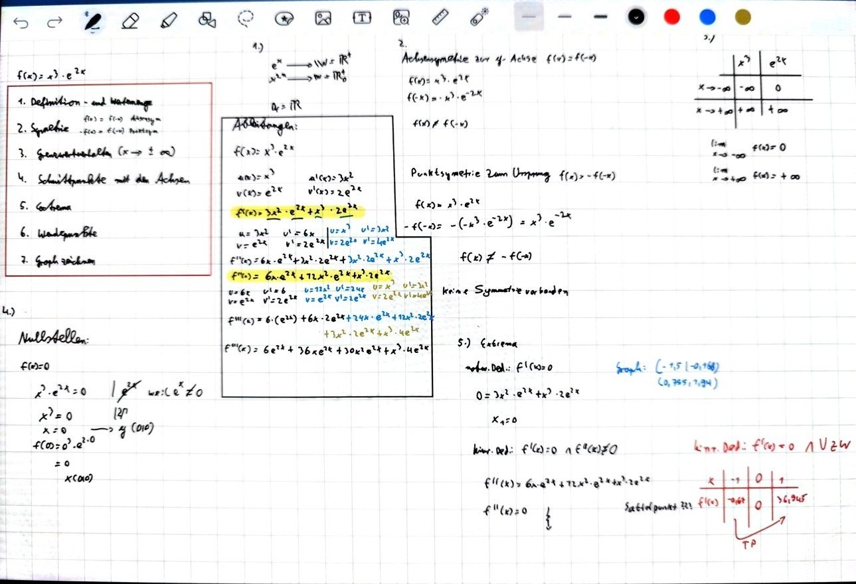Viewport: 856px width, 584px height.
Task: Select the Text box tool
Action: (x=362, y=18)
